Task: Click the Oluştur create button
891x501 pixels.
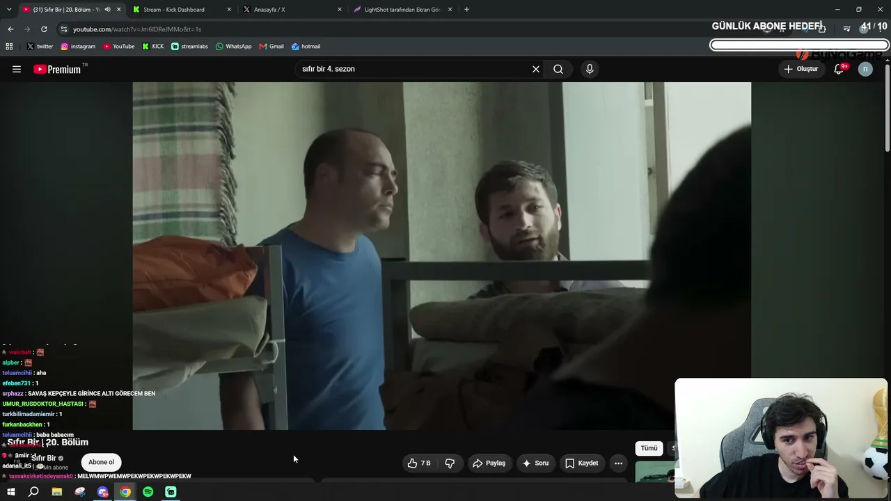Action: [x=801, y=69]
